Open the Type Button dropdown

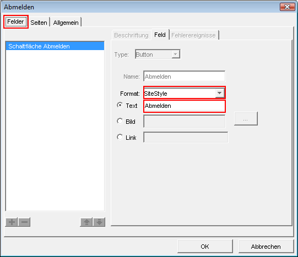(x=158, y=54)
